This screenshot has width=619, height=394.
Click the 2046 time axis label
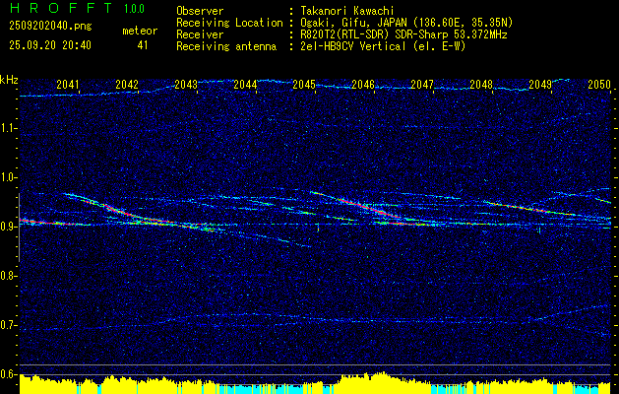point(363,85)
